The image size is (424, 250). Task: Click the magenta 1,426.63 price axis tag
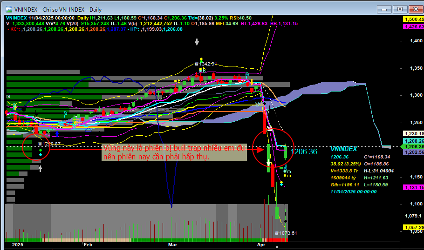click(413, 26)
